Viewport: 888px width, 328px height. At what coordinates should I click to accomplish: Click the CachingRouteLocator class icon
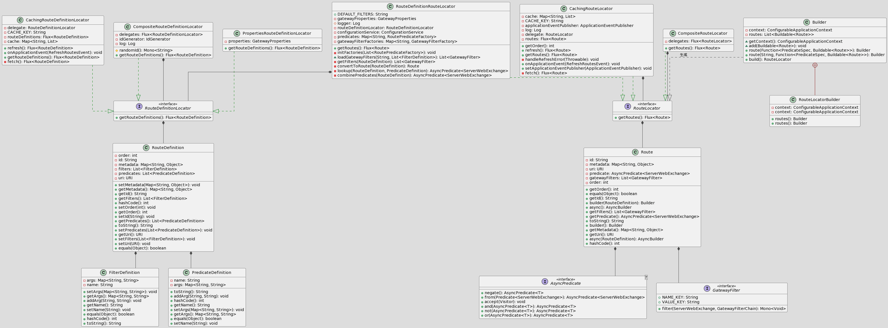pos(564,9)
